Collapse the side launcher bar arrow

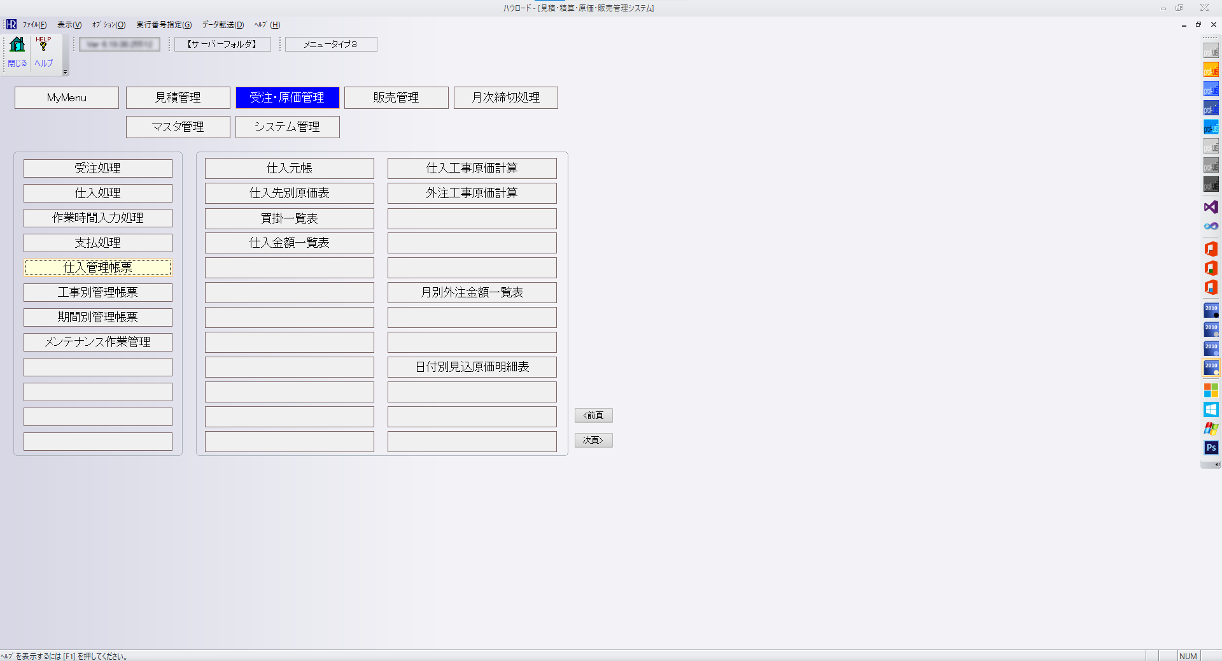[1217, 465]
